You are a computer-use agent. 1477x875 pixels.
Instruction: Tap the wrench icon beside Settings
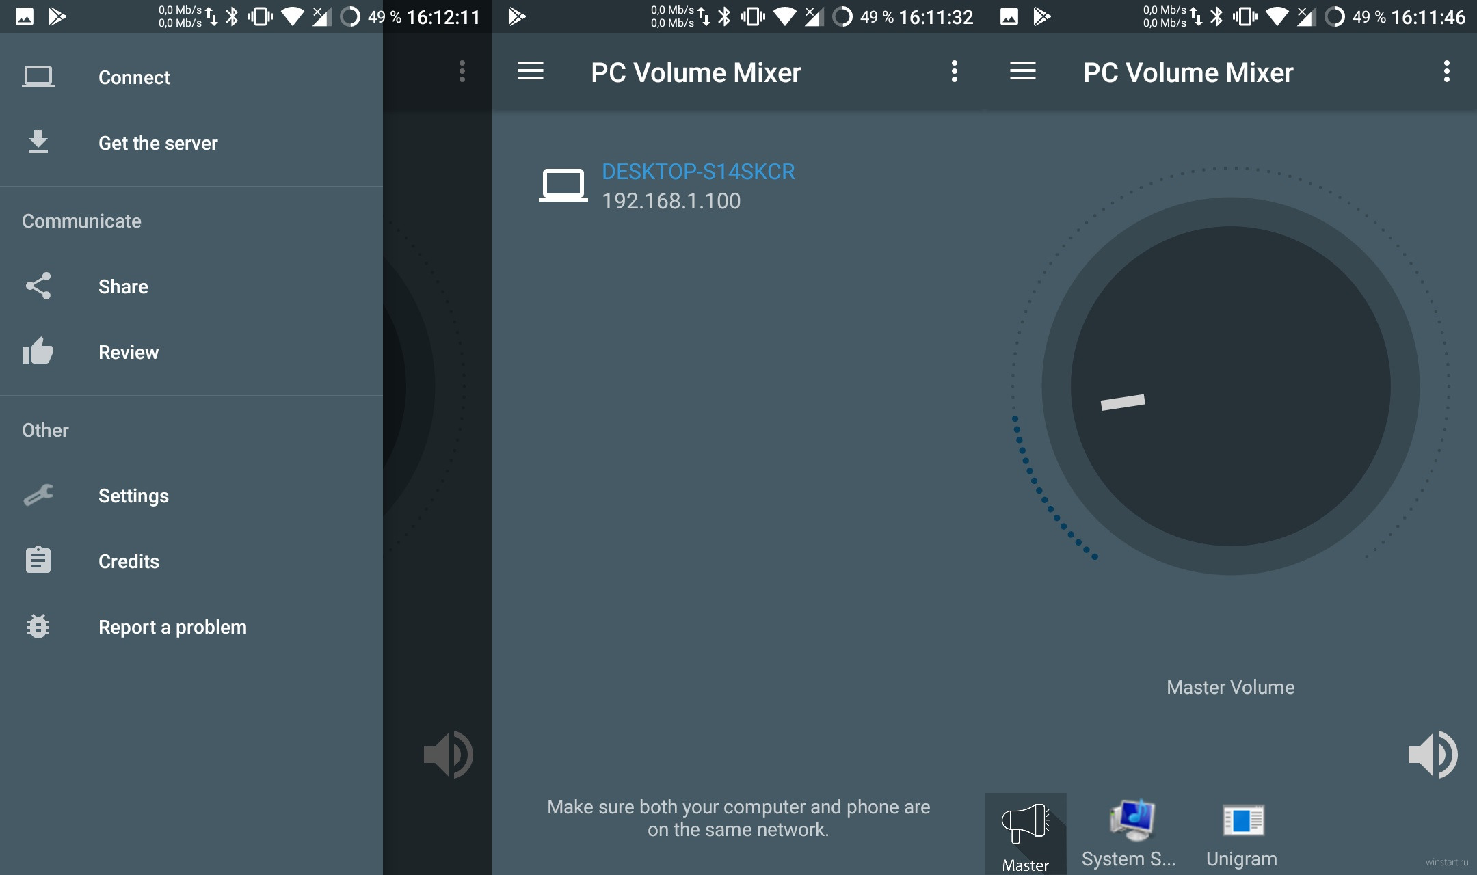pos(38,494)
